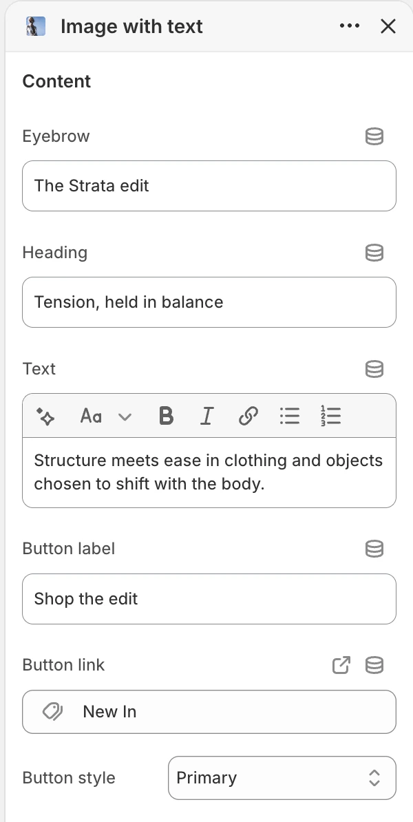The height and width of the screenshot is (822, 413).
Task: Click the Image with text section thumbnail
Action: click(x=36, y=26)
